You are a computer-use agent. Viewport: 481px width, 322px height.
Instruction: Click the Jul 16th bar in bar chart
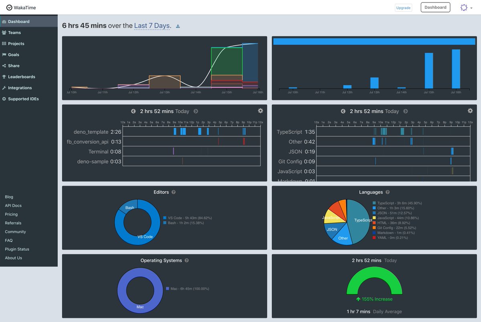(456, 69)
